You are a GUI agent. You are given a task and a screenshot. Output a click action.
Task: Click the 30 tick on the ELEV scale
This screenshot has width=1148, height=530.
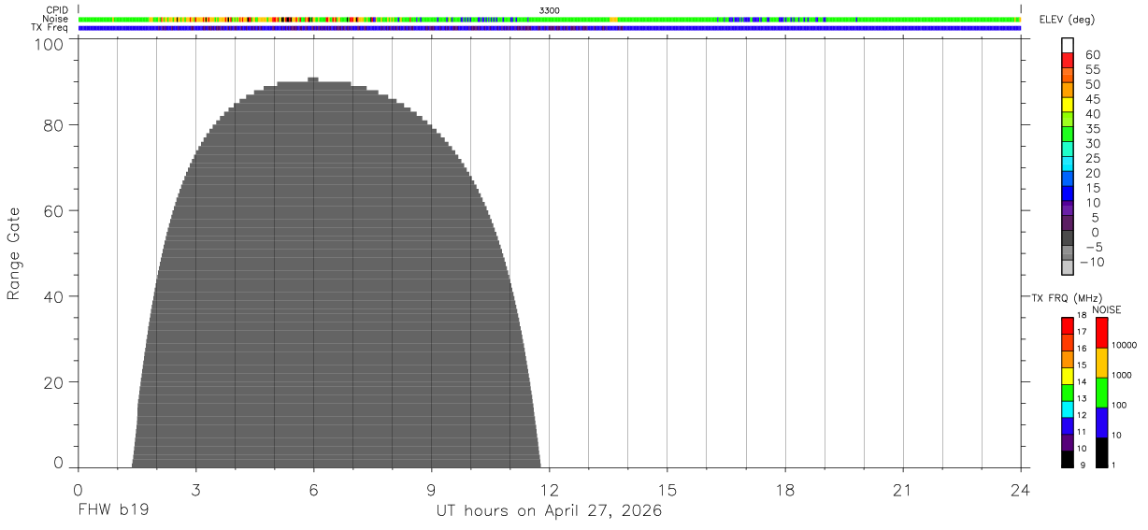1092,144
